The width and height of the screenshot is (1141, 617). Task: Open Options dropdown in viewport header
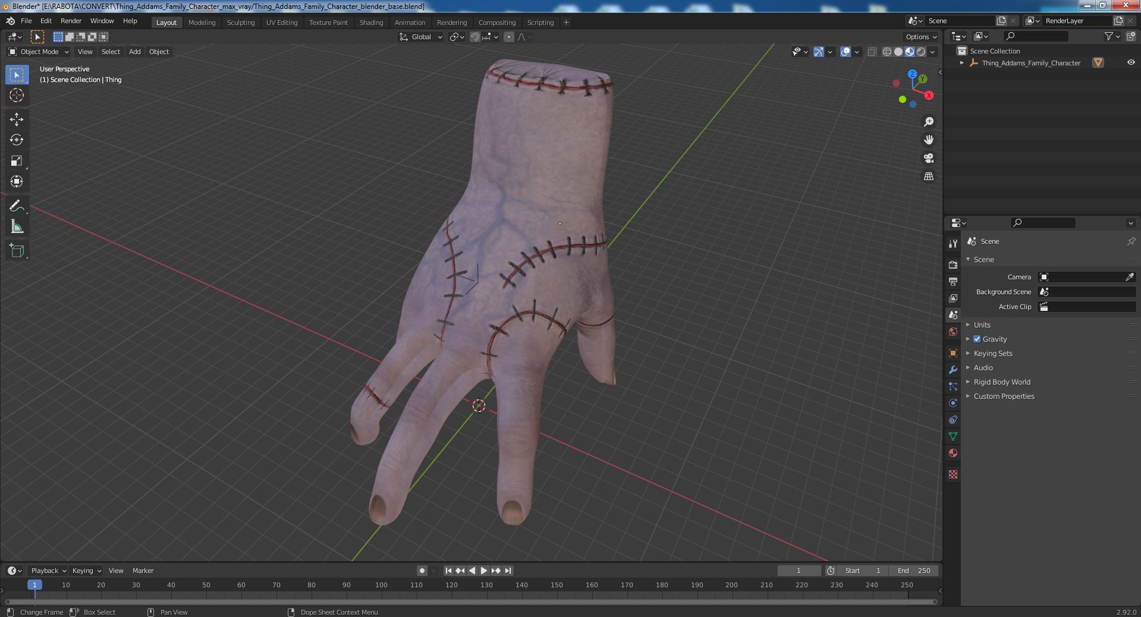point(921,37)
